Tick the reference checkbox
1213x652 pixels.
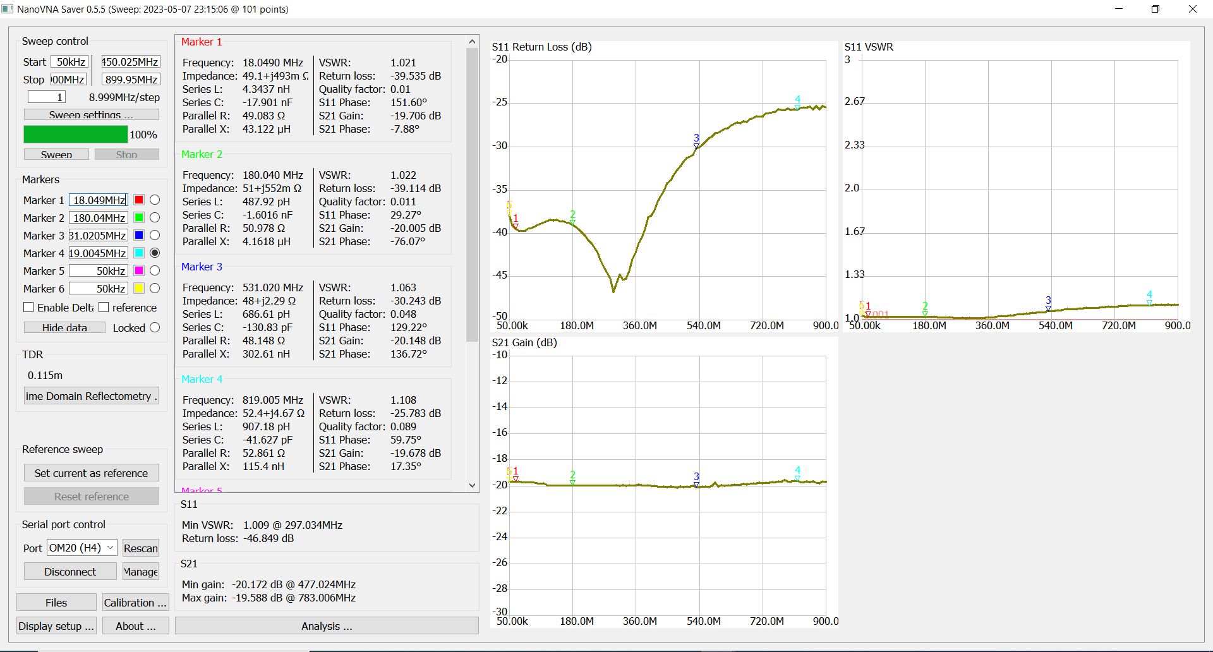point(104,307)
